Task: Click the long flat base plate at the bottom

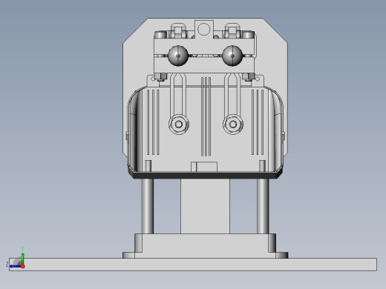Action: click(x=193, y=265)
